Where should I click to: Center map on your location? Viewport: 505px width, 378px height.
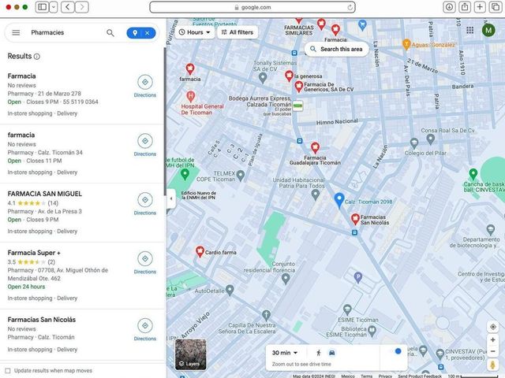[492, 327]
